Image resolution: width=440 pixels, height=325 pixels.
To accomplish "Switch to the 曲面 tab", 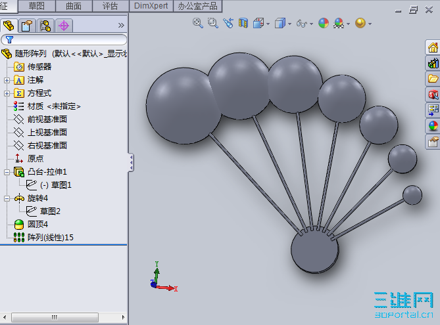I will 74,6.
